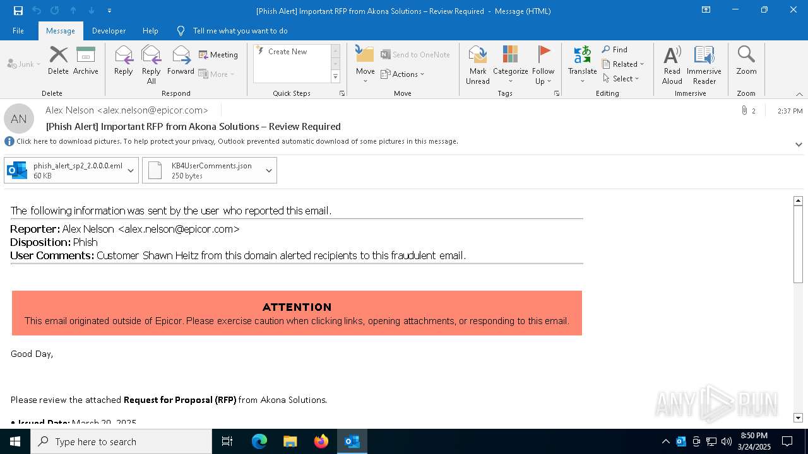Click the Type here to search box
The image size is (808, 454).
(121, 441)
